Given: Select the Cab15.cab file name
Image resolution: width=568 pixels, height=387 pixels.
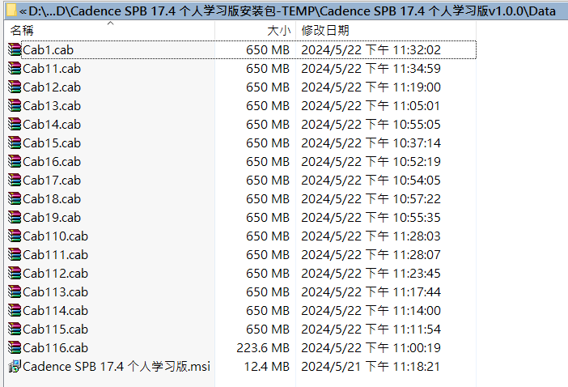Looking at the screenshot, I should tap(52, 142).
